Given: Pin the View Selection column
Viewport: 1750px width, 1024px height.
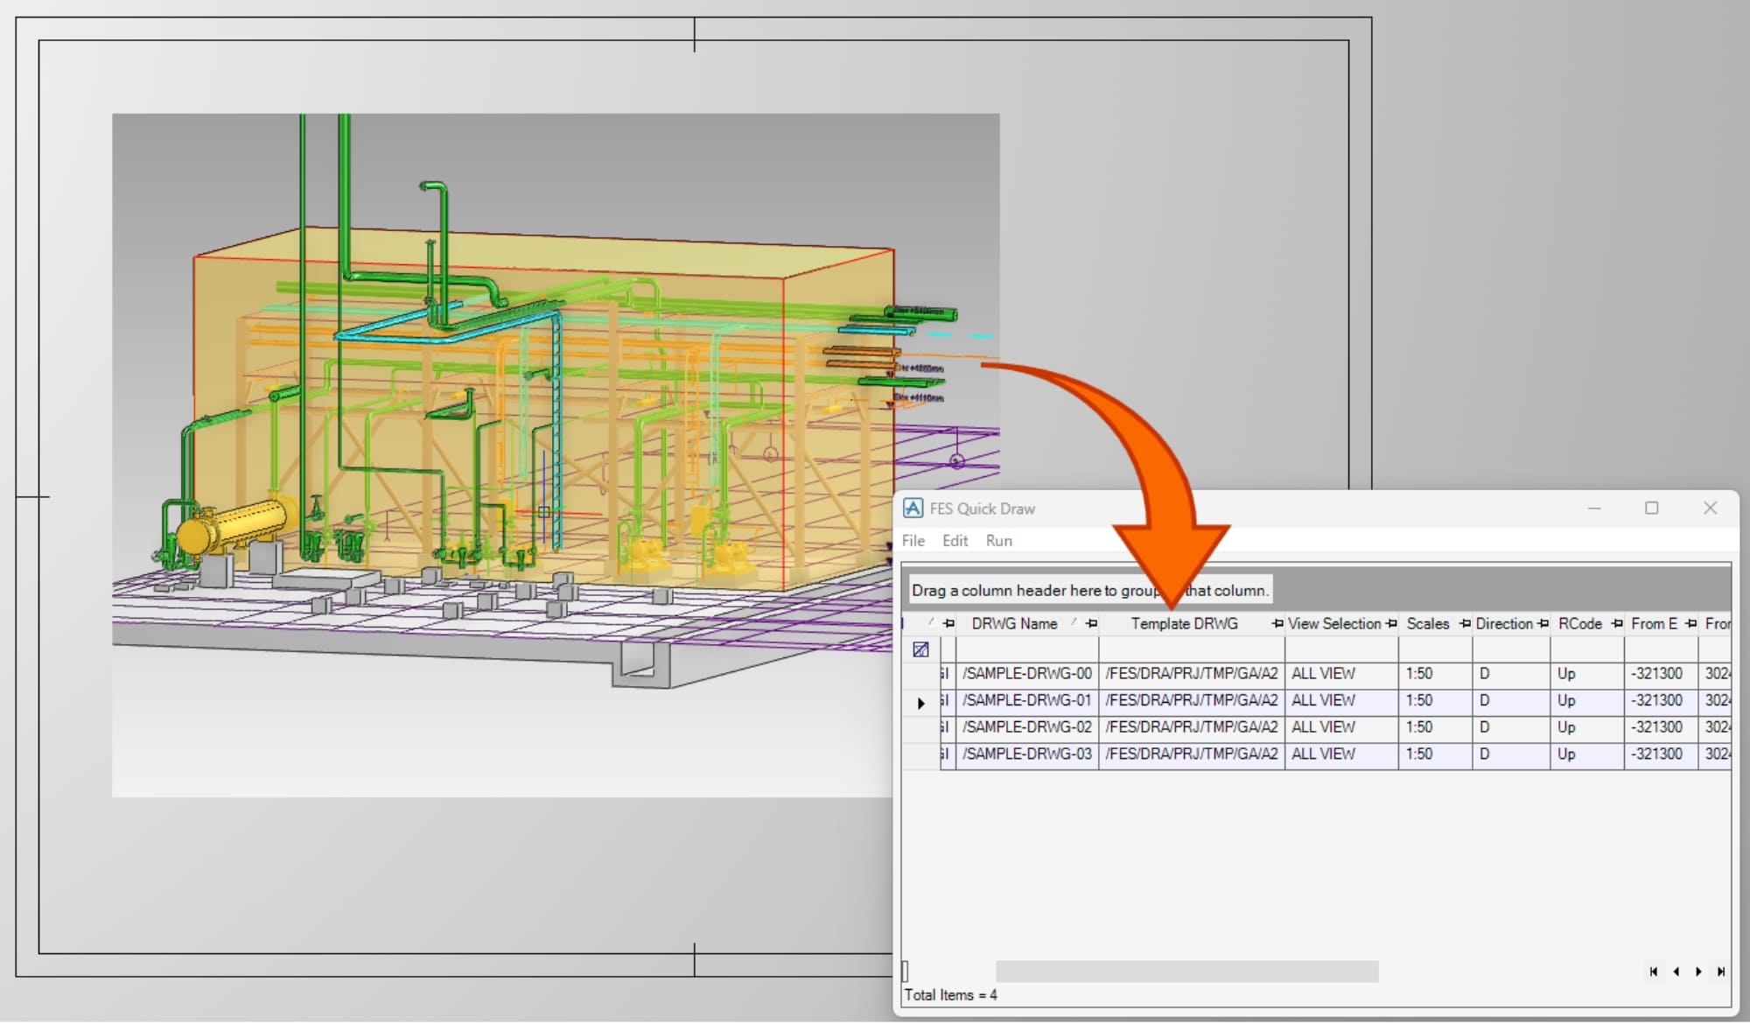Looking at the screenshot, I should (x=1391, y=624).
